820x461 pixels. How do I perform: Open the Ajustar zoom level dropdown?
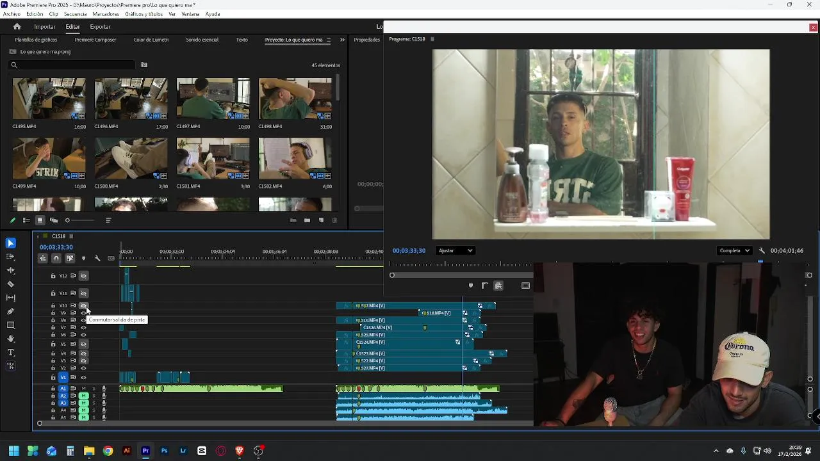coord(455,251)
